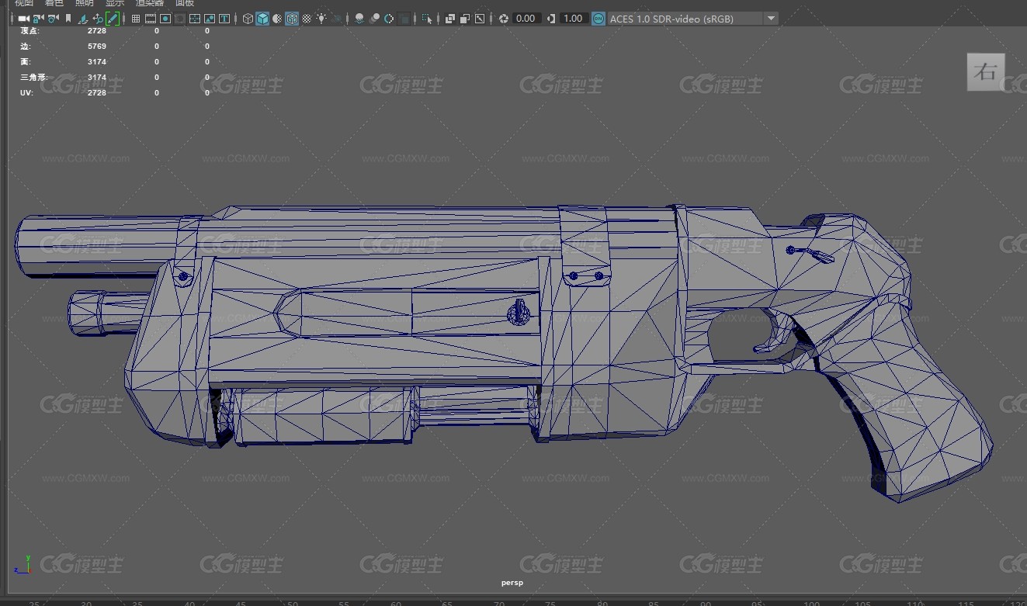Click the Gamma reset icon

[x=550, y=19]
